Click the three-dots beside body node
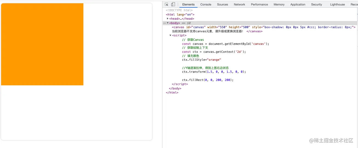The image size is (358, 148). [164, 23]
